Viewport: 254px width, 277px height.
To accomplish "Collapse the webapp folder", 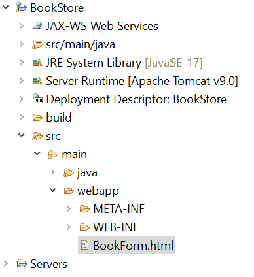I will click(x=53, y=190).
